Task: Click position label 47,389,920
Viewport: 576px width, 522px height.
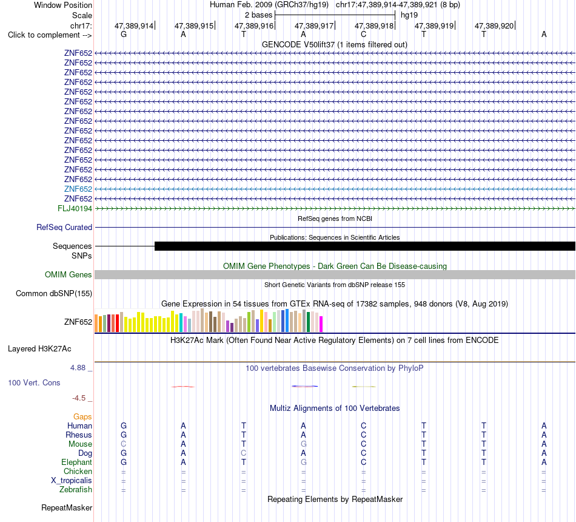Action: point(494,25)
